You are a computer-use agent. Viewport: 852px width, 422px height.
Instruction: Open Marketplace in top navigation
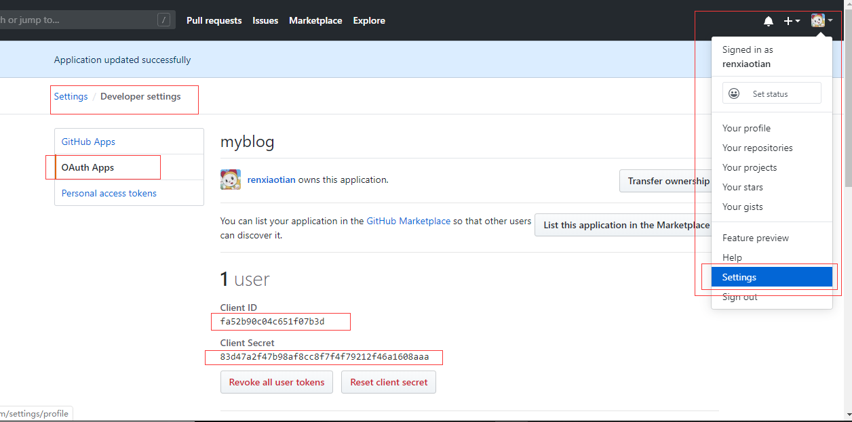[x=315, y=20]
